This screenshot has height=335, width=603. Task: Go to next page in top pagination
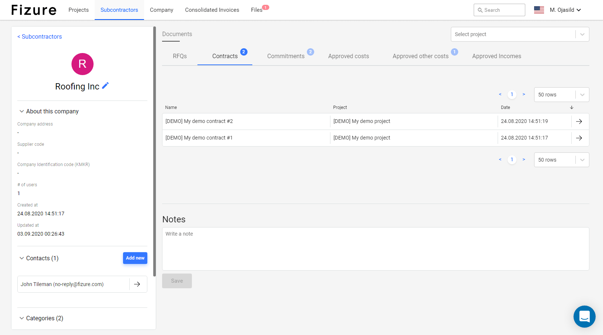(x=524, y=95)
